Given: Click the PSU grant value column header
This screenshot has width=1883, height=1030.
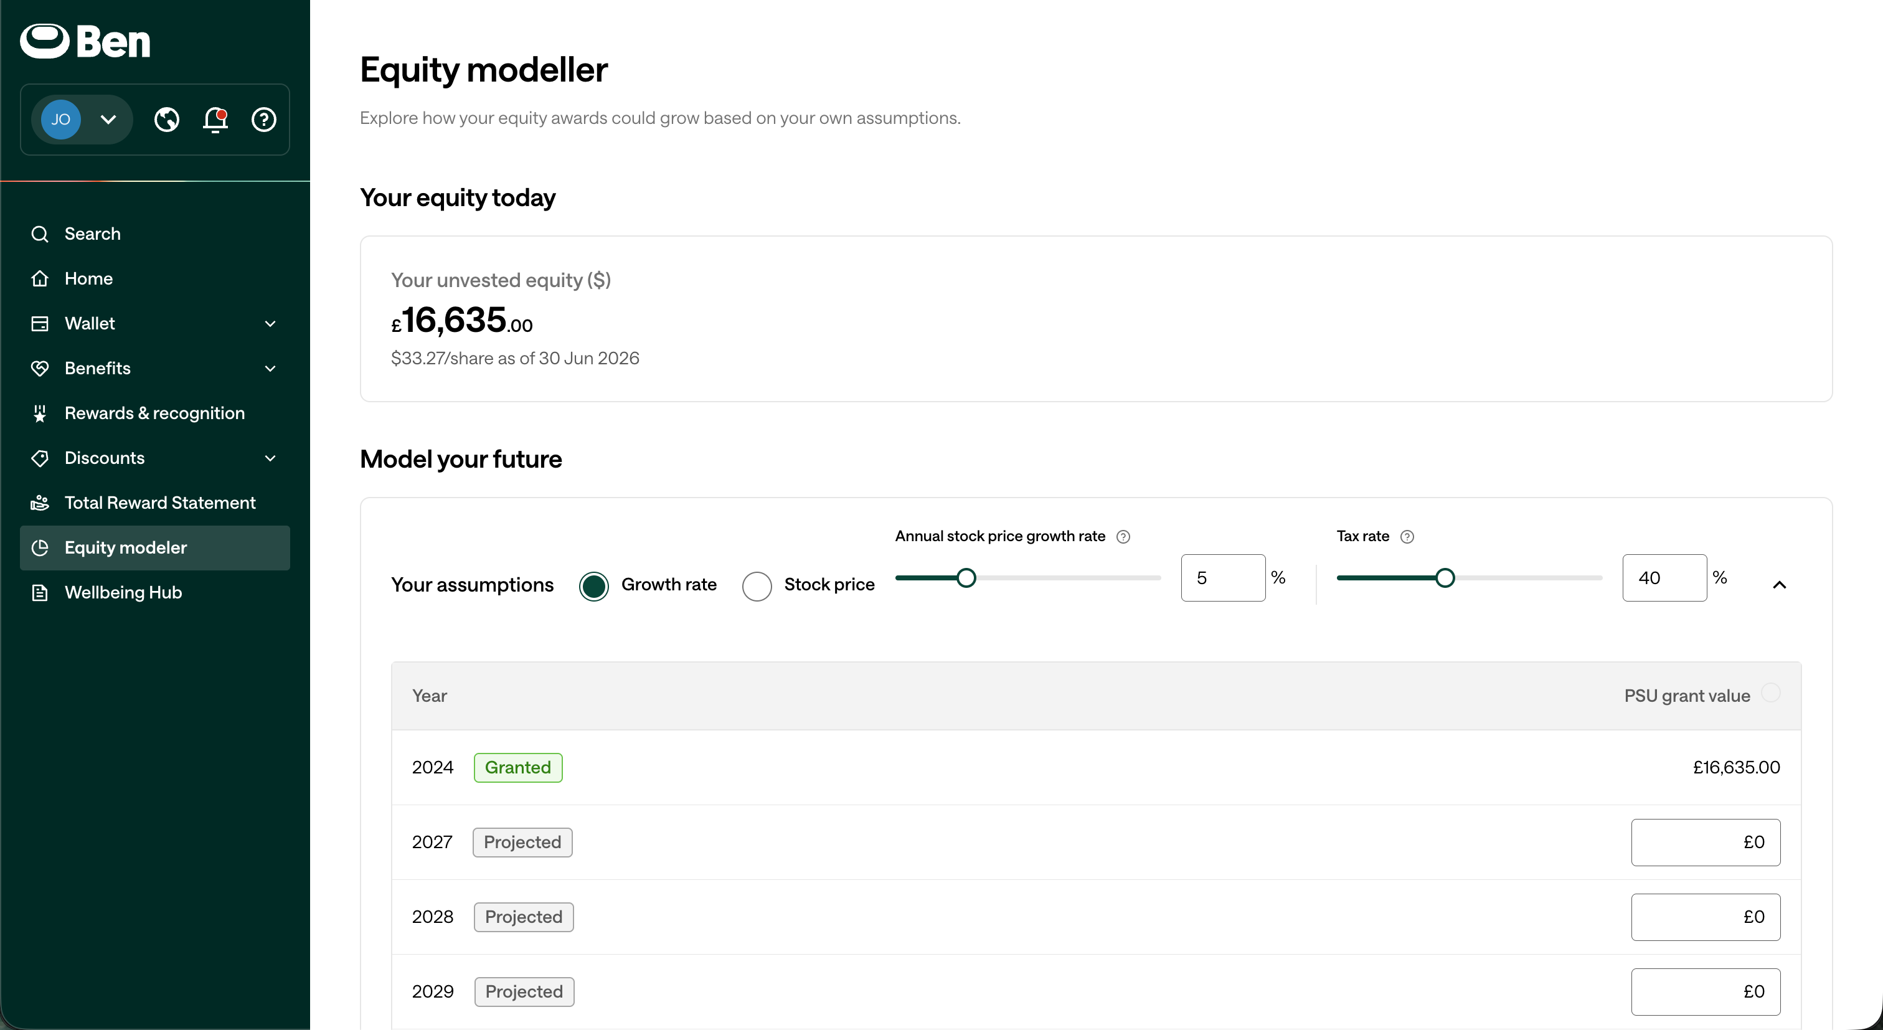Looking at the screenshot, I should click(1687, 696).
